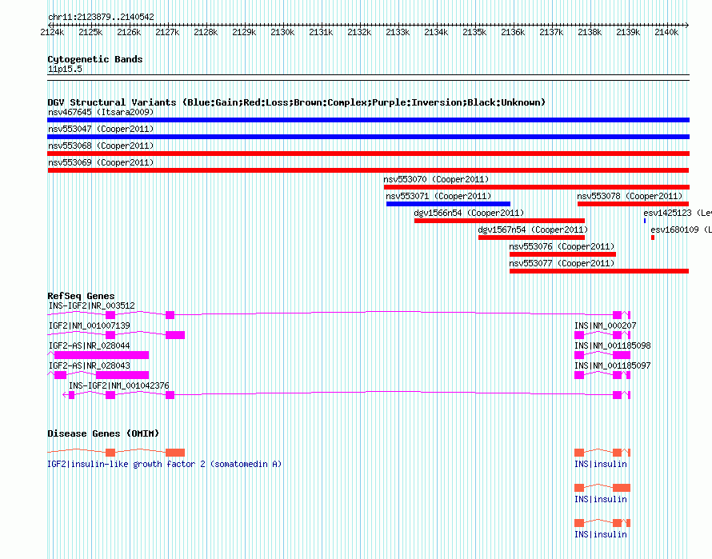Click the 2138k ruler tick label
Image resolution: width=712 pixels, height=559 pixels.
click(590, 32)
